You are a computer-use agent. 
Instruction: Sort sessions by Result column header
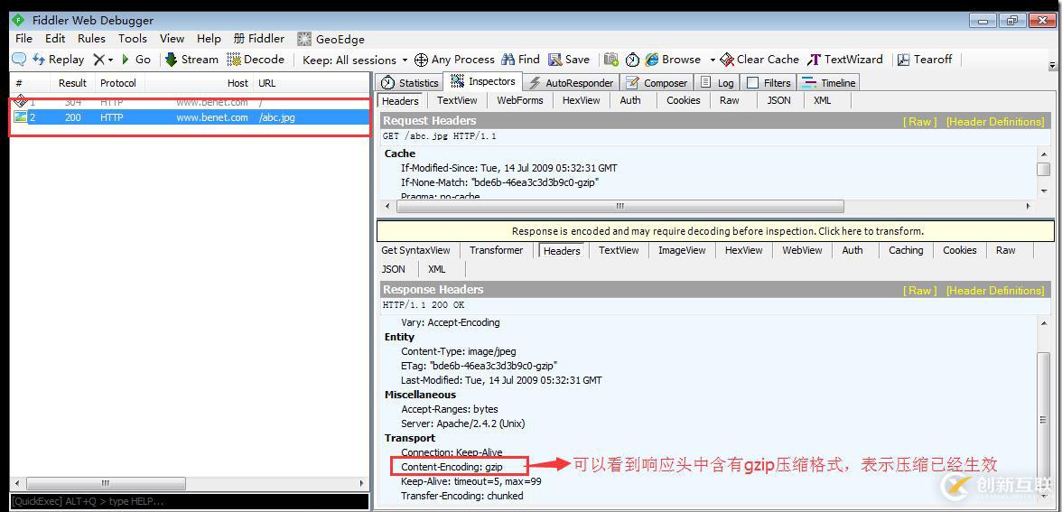72,83
